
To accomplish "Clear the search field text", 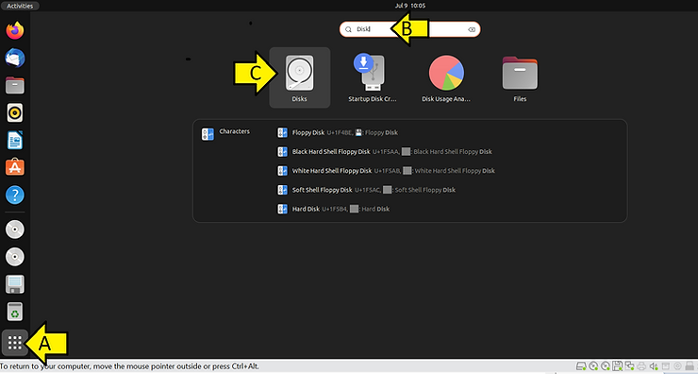I will tap(472, 29).
